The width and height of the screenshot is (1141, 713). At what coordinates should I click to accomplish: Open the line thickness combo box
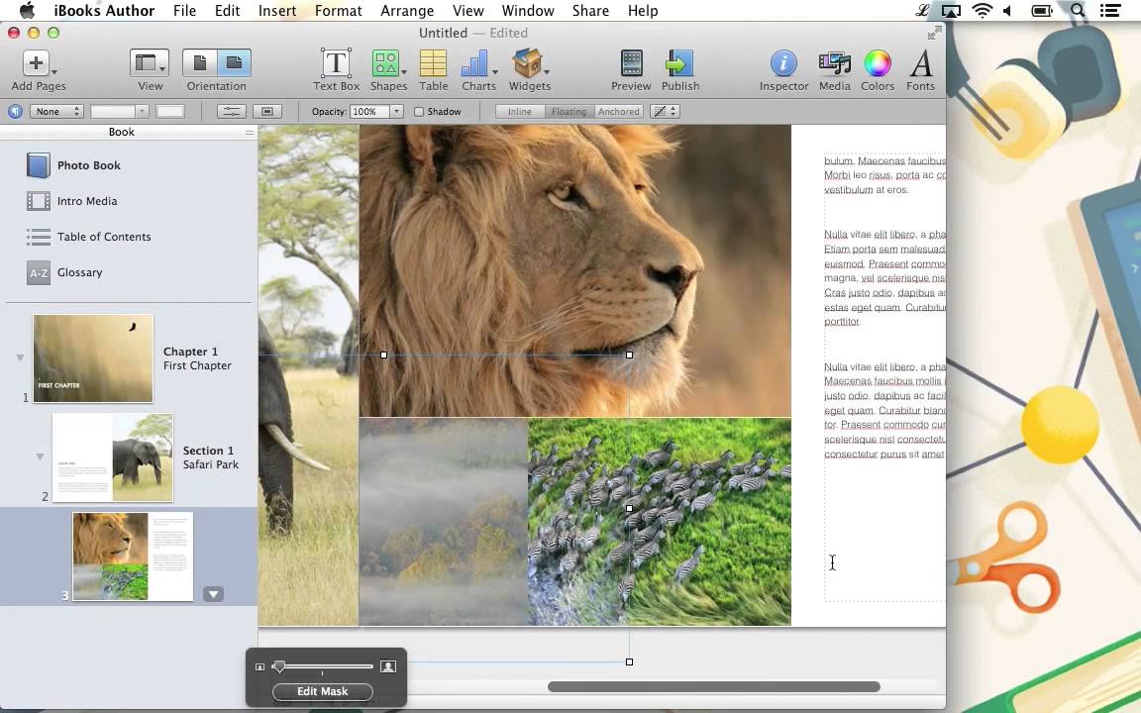(119, 111)
